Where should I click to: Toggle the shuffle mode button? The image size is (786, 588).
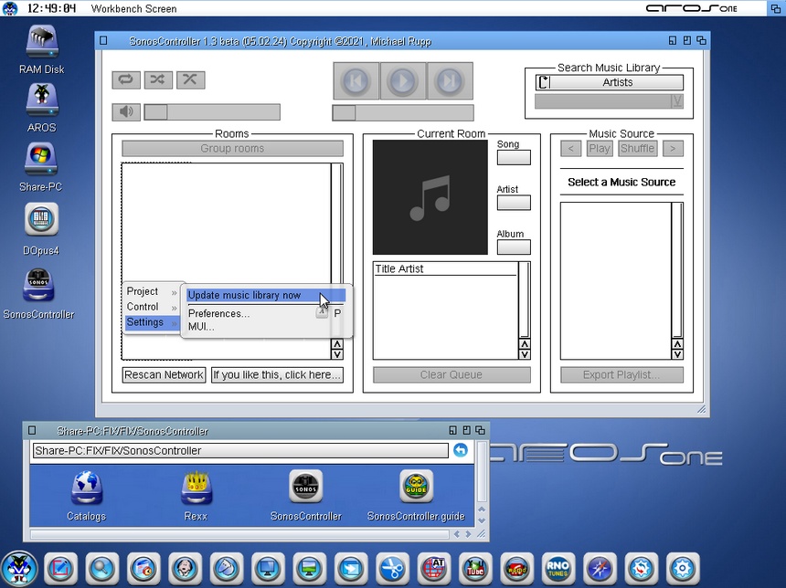158,79
